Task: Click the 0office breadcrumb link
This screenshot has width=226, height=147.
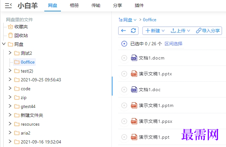Action: tap(150, 20)
